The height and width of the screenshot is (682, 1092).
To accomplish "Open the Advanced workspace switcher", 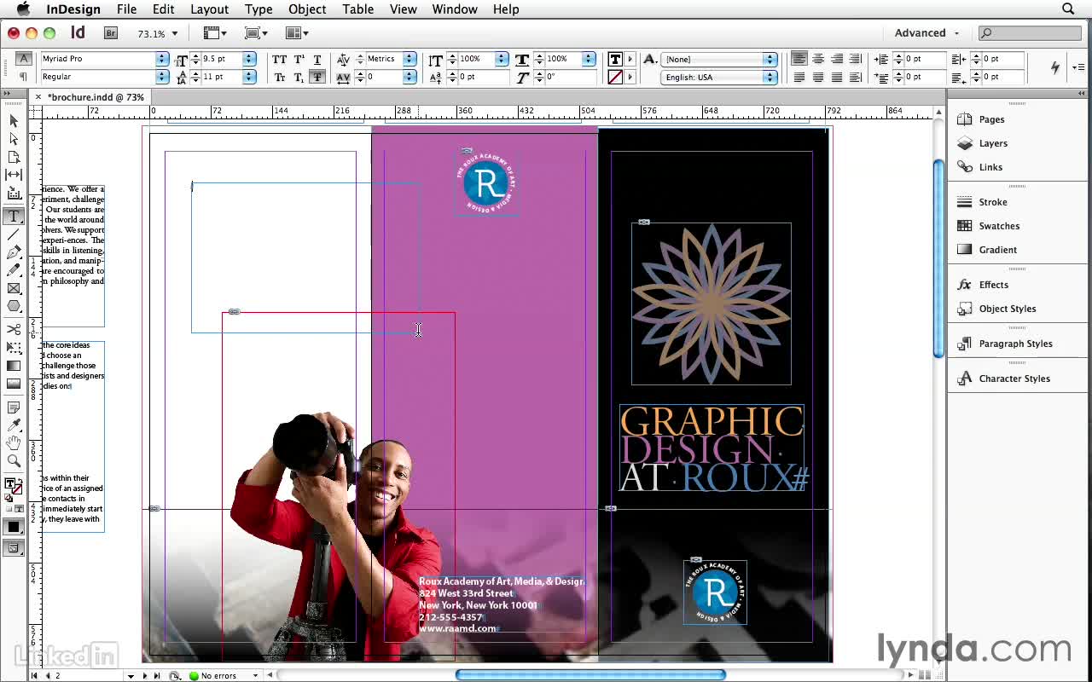I will tap(926, 33).
